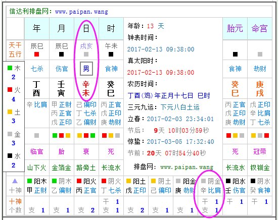Click the black square under 午未
This screenshot has height=220, width=279.
click(111, 54)
